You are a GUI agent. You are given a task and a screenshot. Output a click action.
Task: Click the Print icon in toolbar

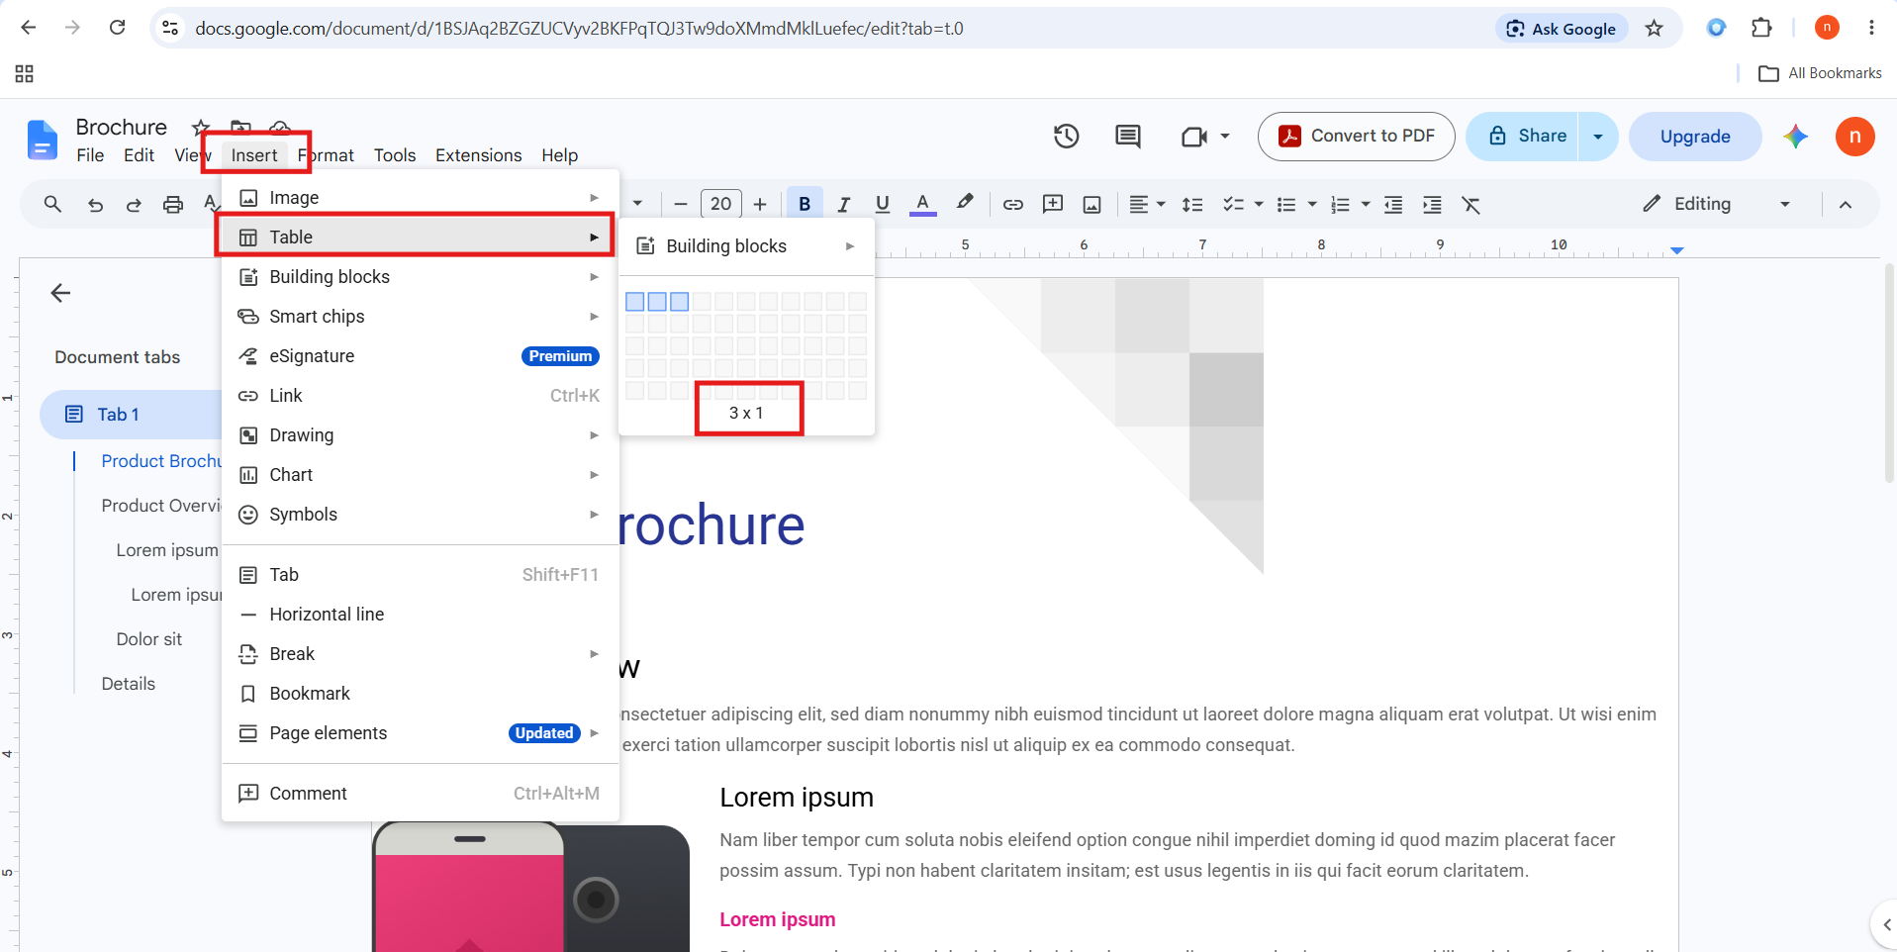click(173, 205)
